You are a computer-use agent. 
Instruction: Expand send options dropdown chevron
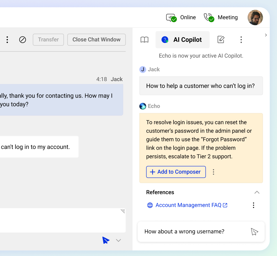(x=118, y=241)
